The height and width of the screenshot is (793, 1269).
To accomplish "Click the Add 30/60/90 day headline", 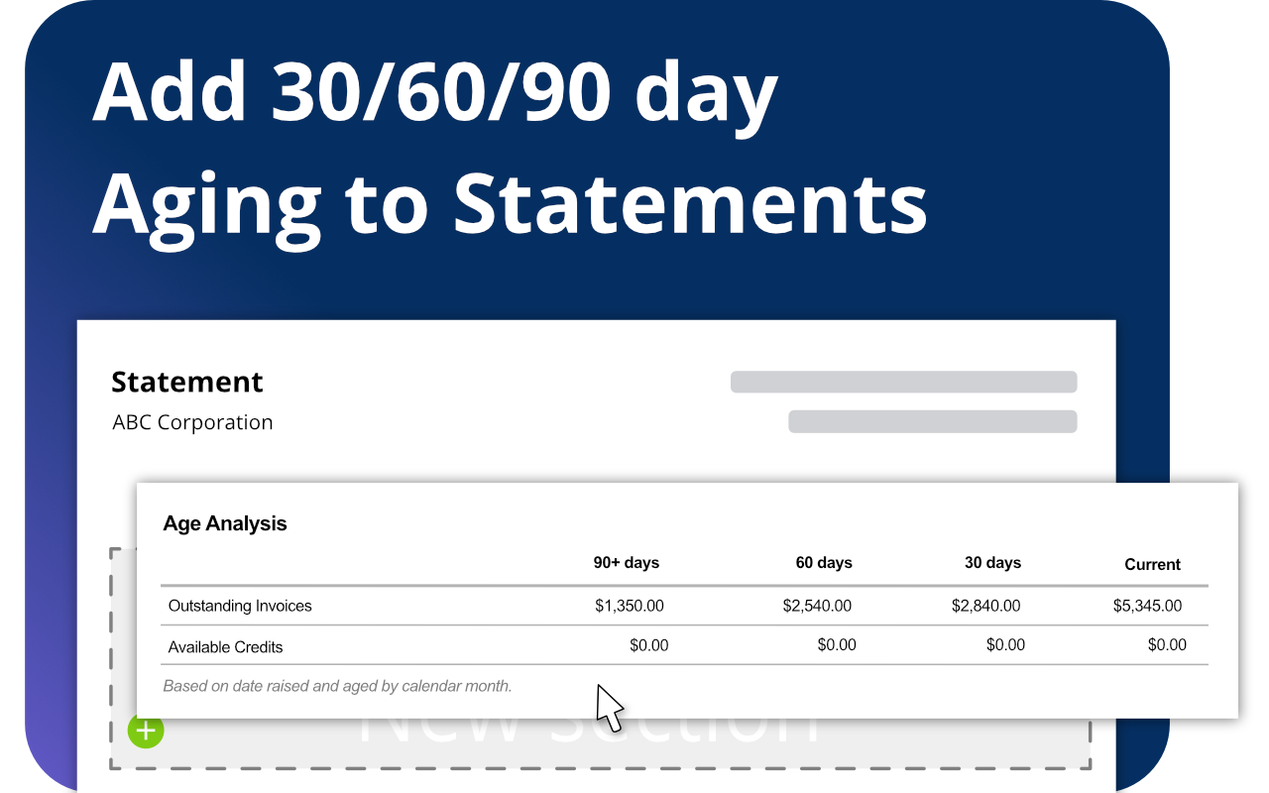I will 434,92.
